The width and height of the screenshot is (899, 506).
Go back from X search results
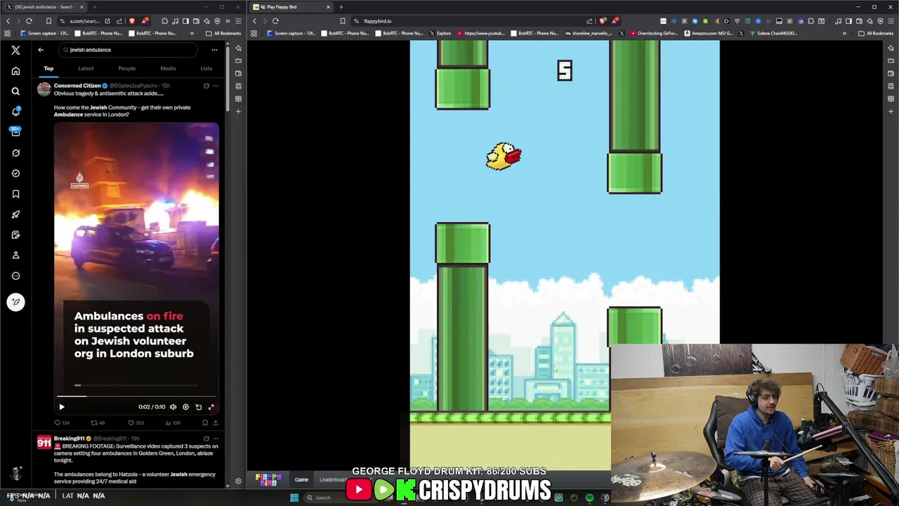coord(41,50)
